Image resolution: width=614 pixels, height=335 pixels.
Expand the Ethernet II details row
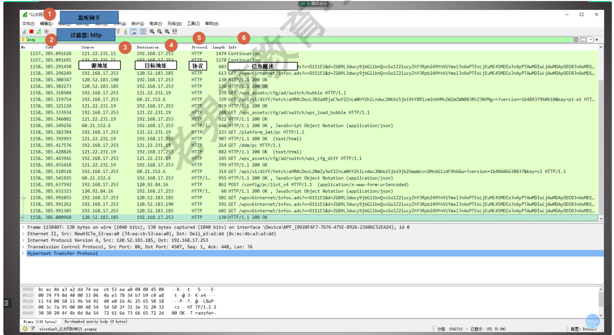(23, 234)
